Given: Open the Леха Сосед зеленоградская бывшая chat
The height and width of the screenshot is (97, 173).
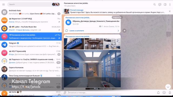Looking at the screenshot, I should coord(31,77).
